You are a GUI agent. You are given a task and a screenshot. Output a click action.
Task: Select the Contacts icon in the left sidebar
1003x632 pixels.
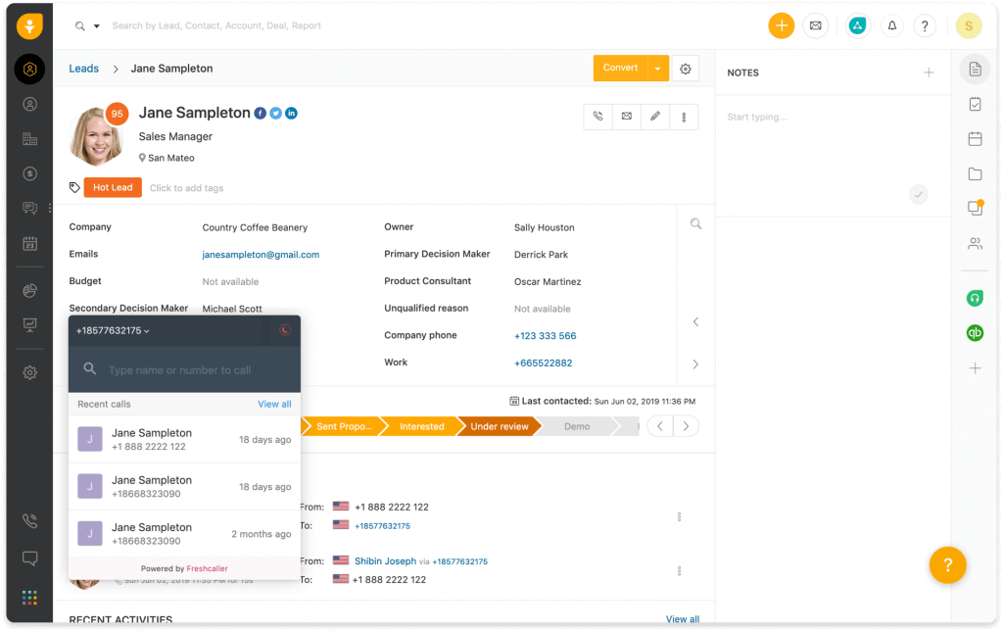point(28,103)
